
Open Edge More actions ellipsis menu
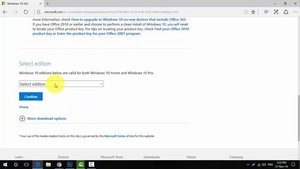point(295,12)
